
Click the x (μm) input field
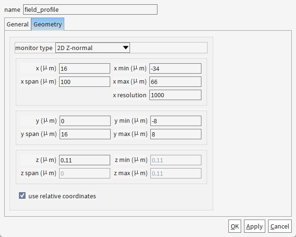(x=85, y=68)
